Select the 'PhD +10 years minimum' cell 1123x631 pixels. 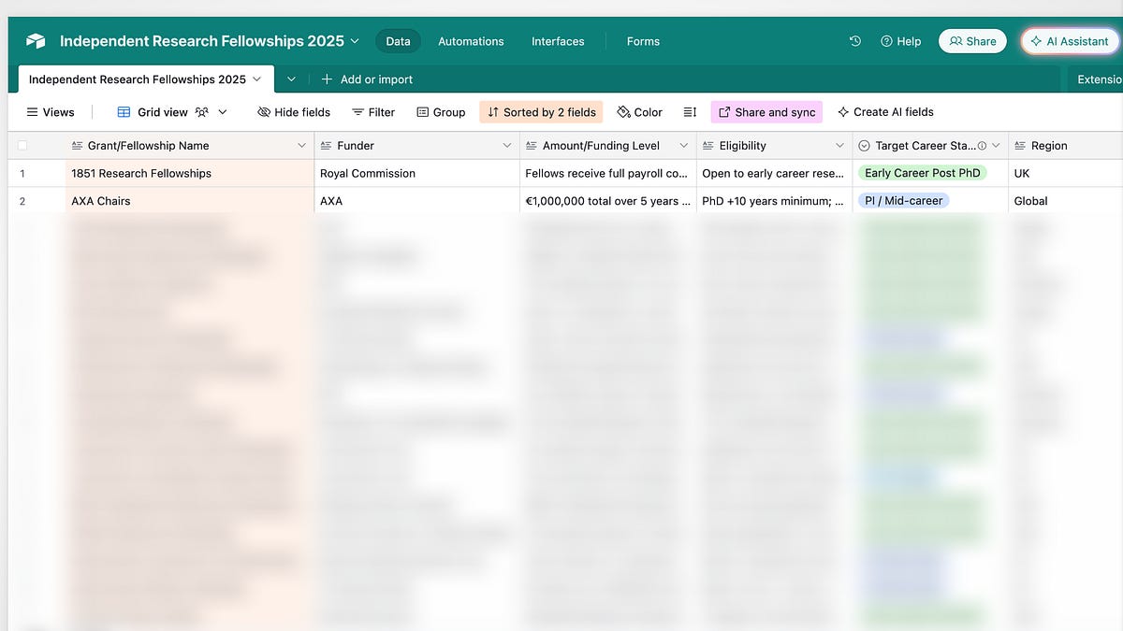(774, 201)
